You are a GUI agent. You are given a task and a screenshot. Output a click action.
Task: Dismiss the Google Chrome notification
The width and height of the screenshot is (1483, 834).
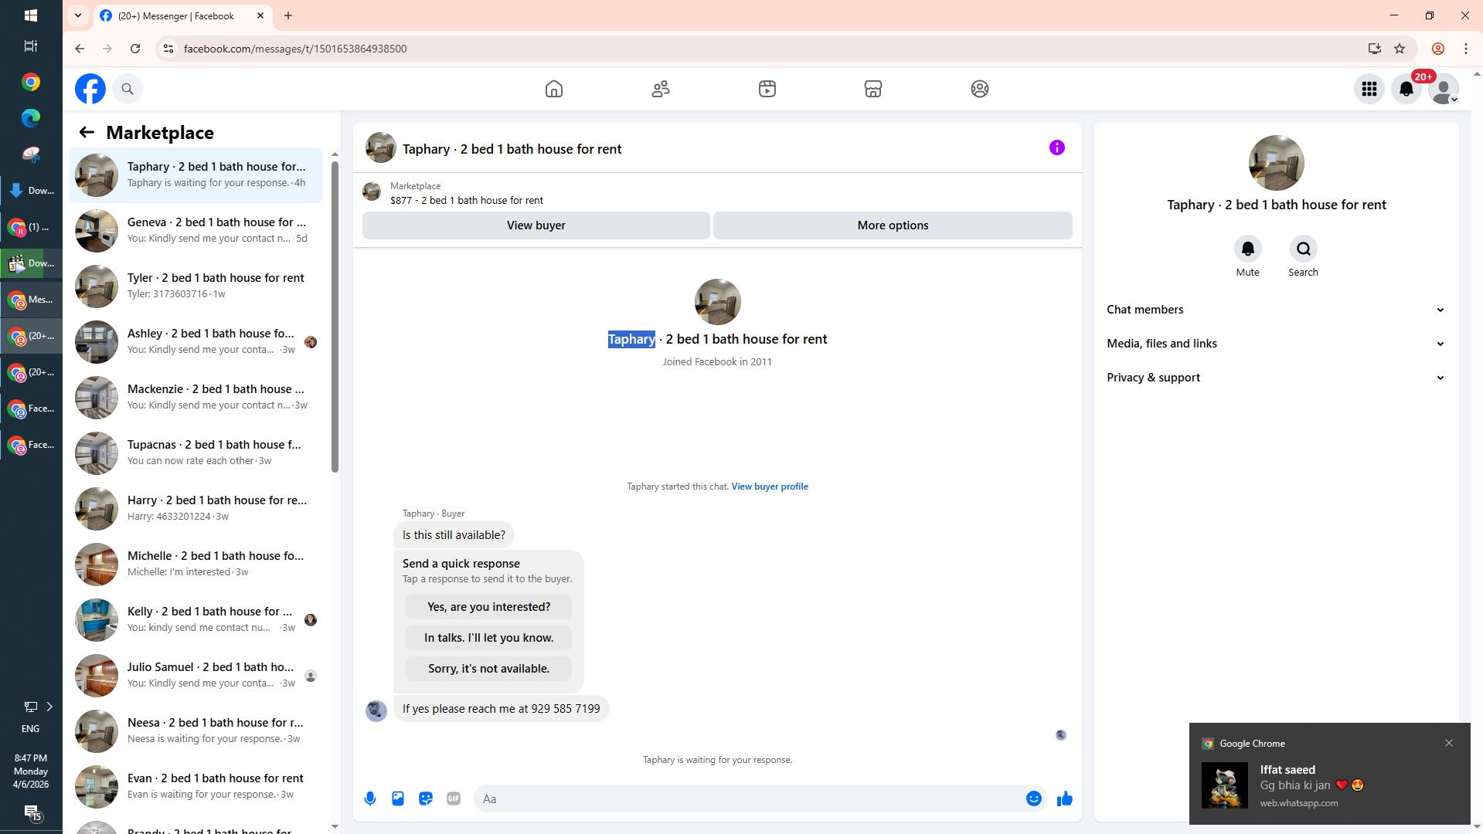[1449, 743]
